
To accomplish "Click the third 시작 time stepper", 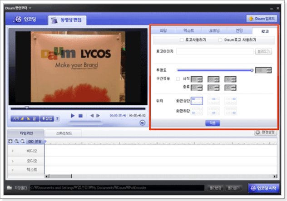I will point(231,79).
